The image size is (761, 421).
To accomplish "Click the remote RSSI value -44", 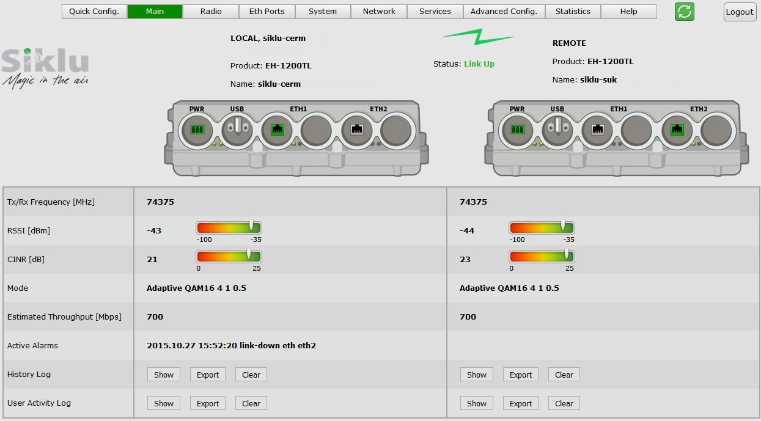I will [x=467, y=231].
